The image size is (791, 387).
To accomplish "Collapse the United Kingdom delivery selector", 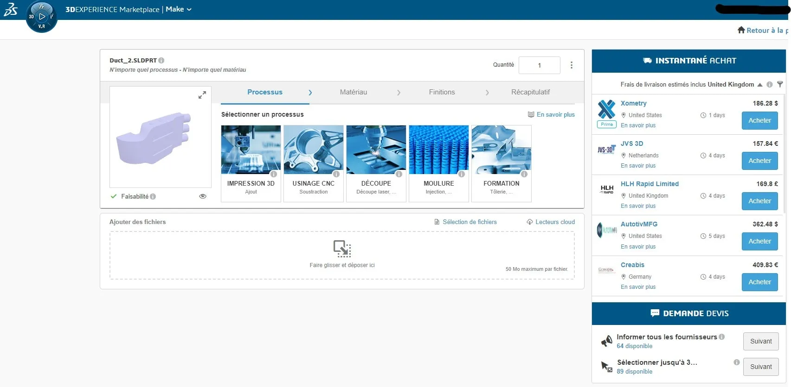I will coord(760,85).
